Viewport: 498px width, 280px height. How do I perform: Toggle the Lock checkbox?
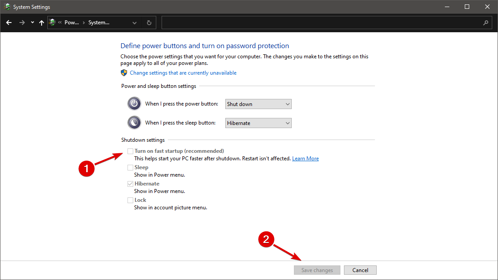click(130, 200)
